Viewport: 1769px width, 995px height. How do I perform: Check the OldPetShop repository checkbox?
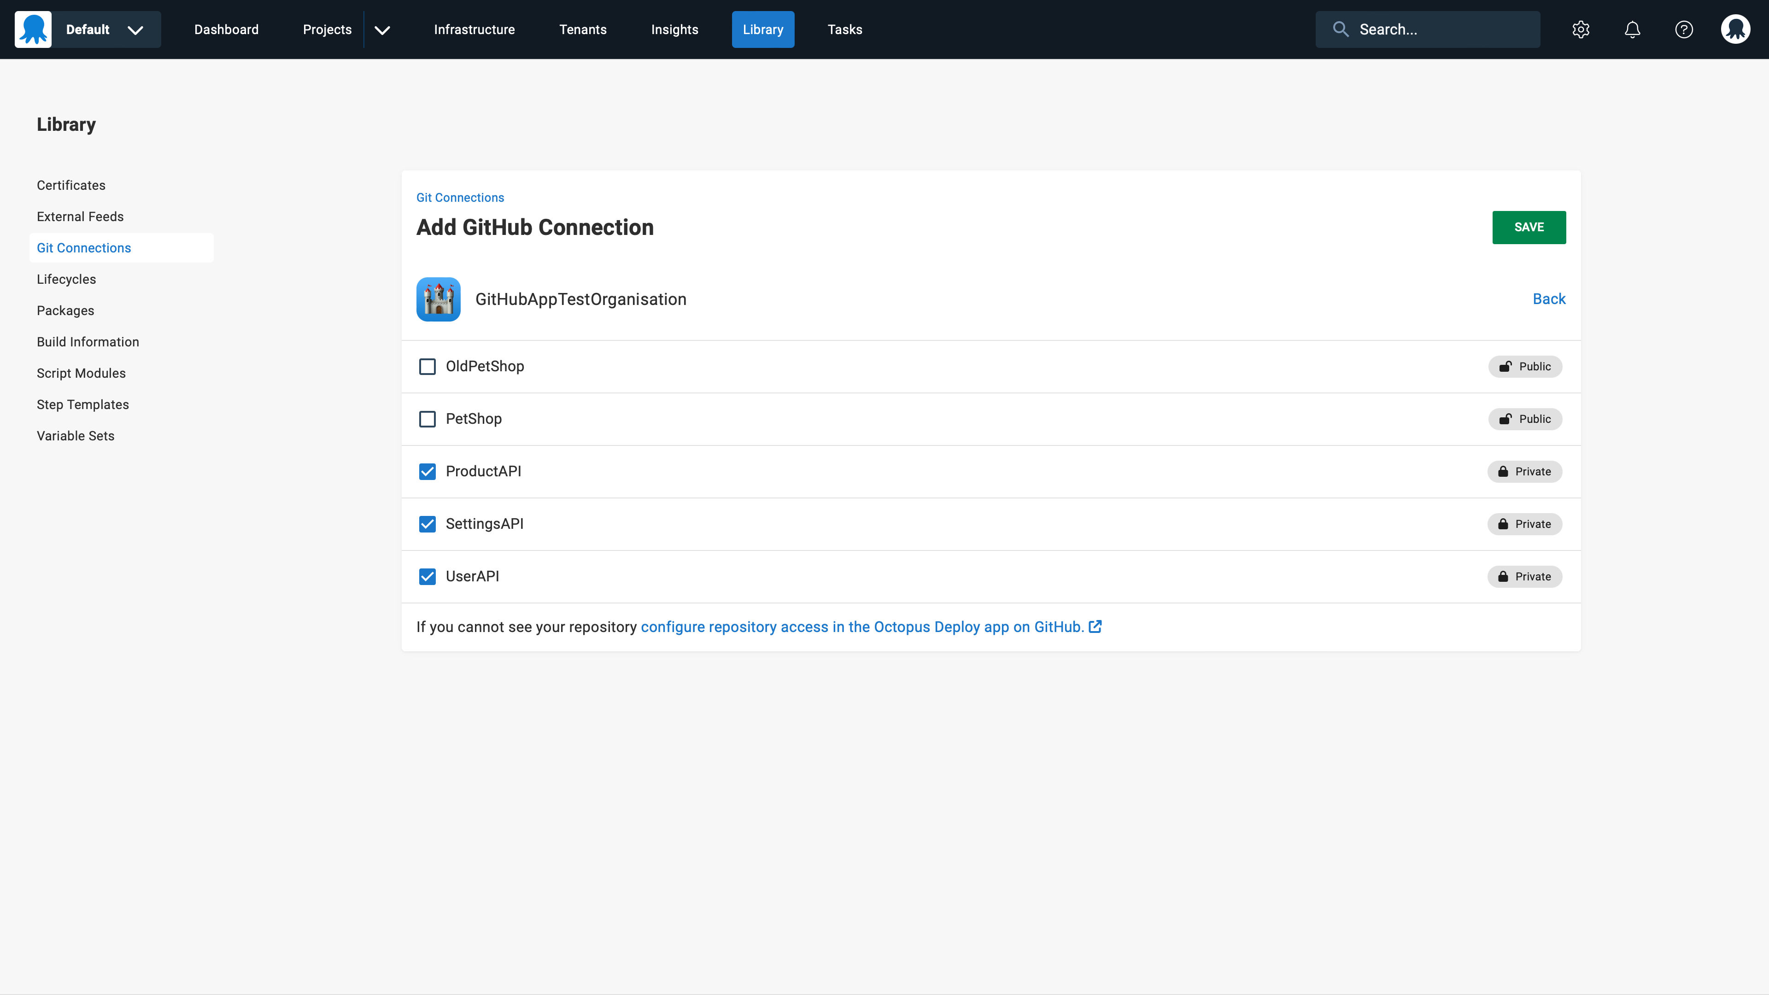click(427, 367)
